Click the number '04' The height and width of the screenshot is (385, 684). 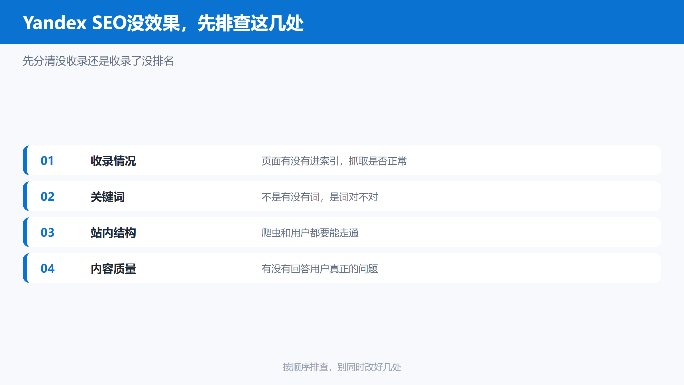(47, 268)
